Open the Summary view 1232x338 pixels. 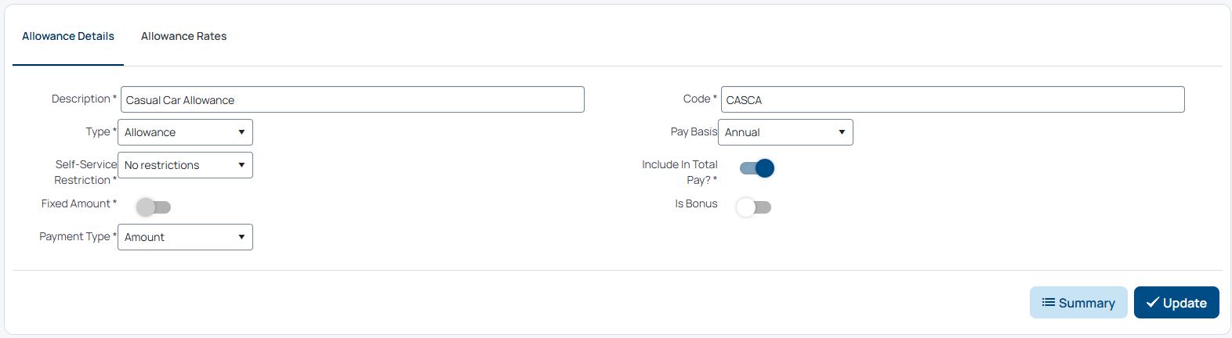tap(1078, 303)
